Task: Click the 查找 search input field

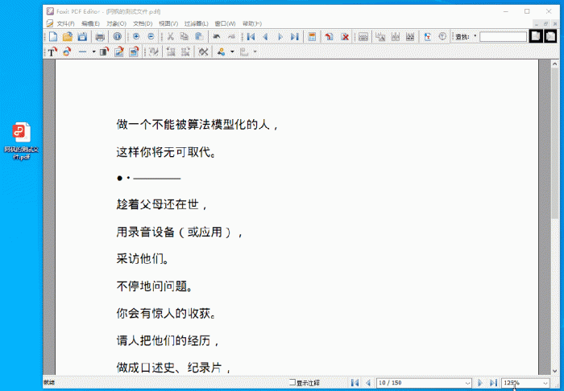Action: [x=503, y=37]
